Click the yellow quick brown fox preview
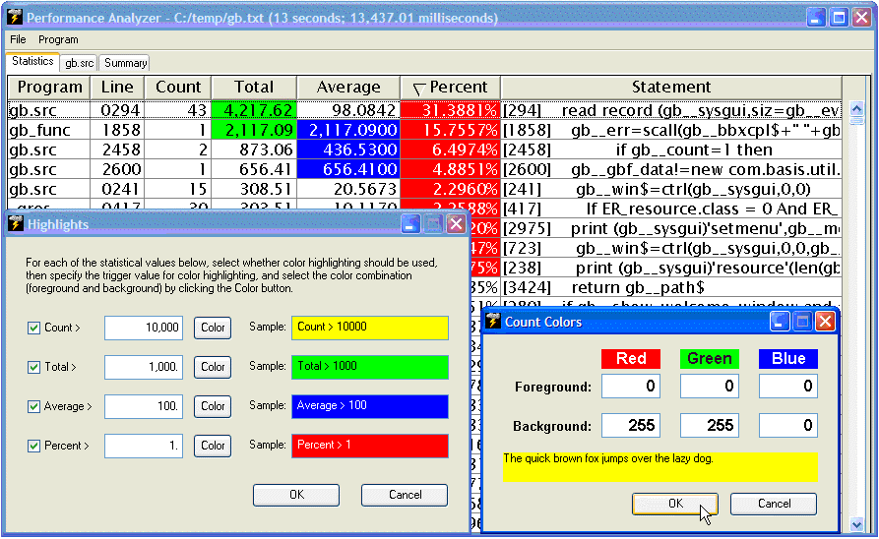This screenshot has height=539, width=879. (x=660, y=467)
